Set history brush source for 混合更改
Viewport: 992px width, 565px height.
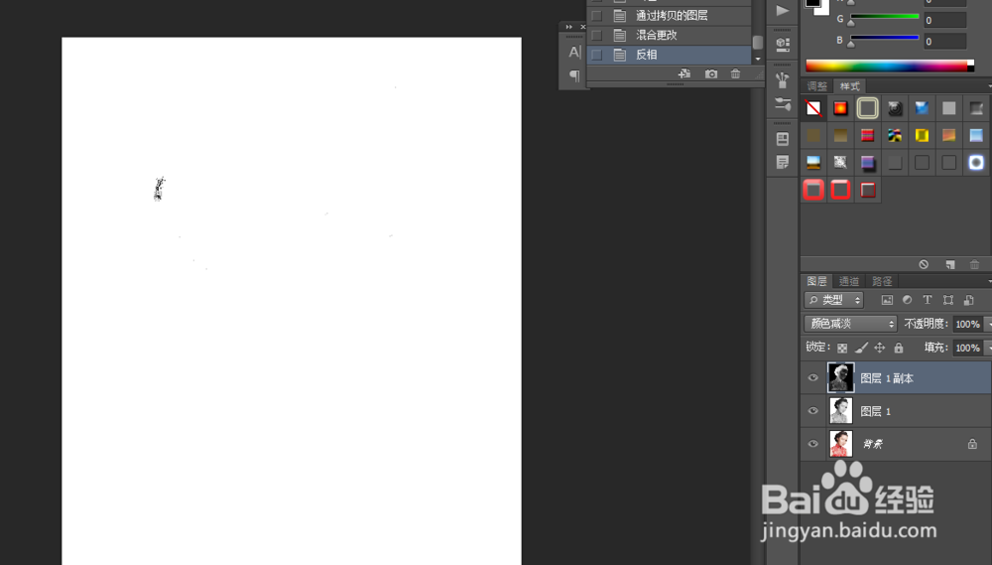coord(596,35)
